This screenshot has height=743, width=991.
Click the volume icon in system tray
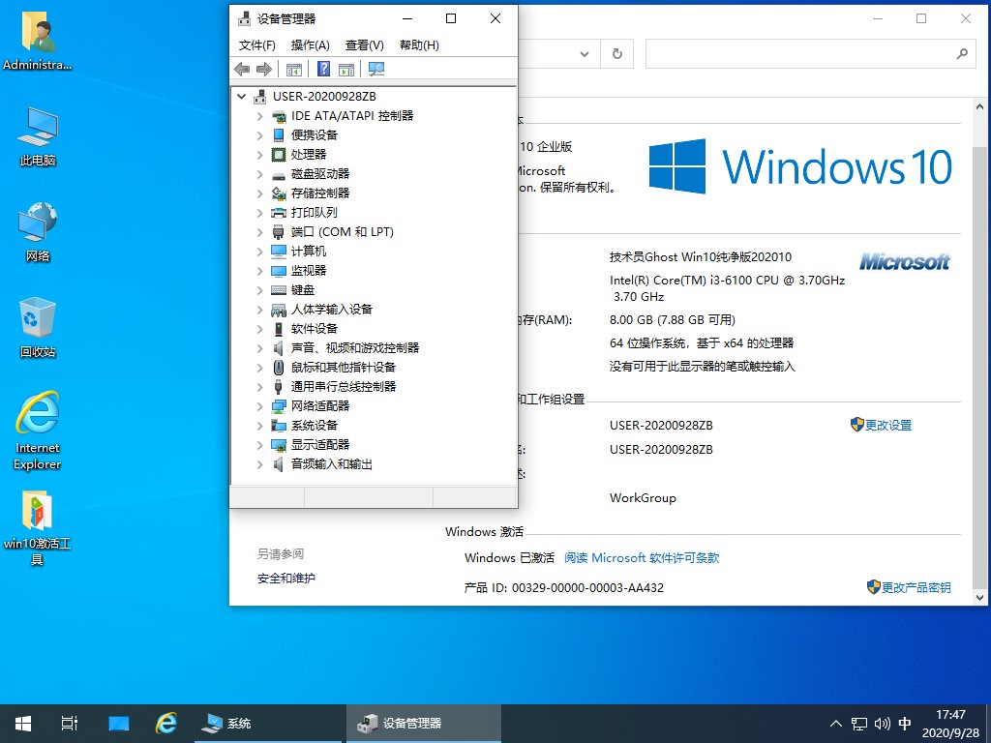click(x=882, y=723)
